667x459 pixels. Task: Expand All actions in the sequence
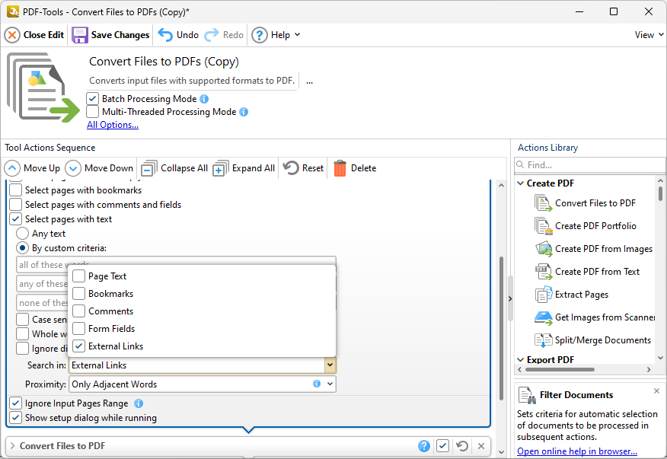coord(244,168)
